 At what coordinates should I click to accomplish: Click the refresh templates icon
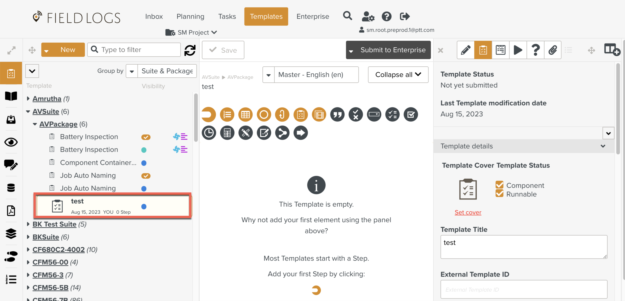click(190, 50)
